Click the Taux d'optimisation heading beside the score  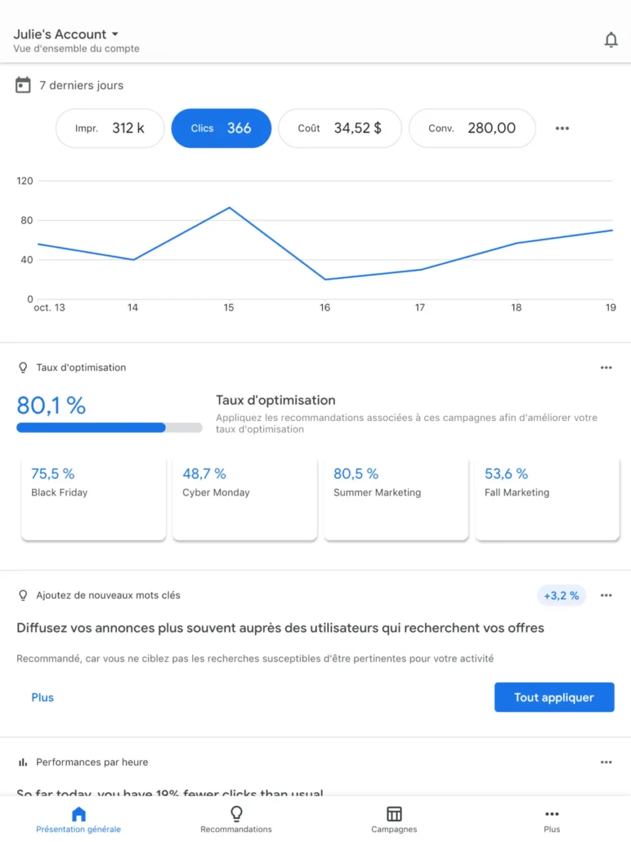click(276, 400)
